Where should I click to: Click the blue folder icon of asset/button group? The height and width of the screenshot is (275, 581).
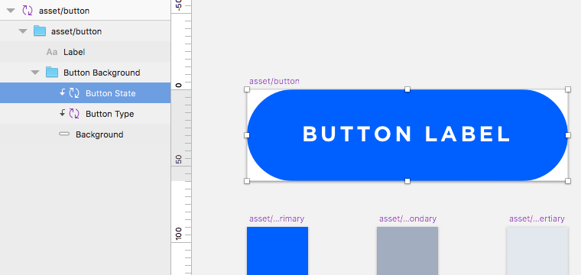[40, 31]
